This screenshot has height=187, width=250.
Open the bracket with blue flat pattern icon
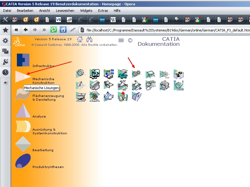[x=137, y=85]
